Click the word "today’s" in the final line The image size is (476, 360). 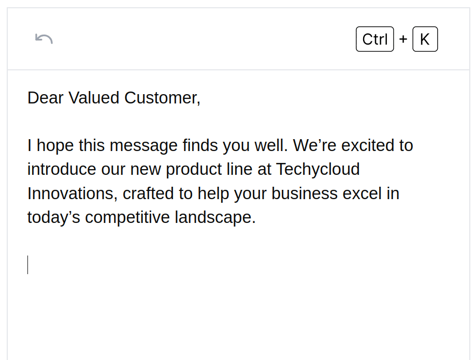(x=53, y=217)
